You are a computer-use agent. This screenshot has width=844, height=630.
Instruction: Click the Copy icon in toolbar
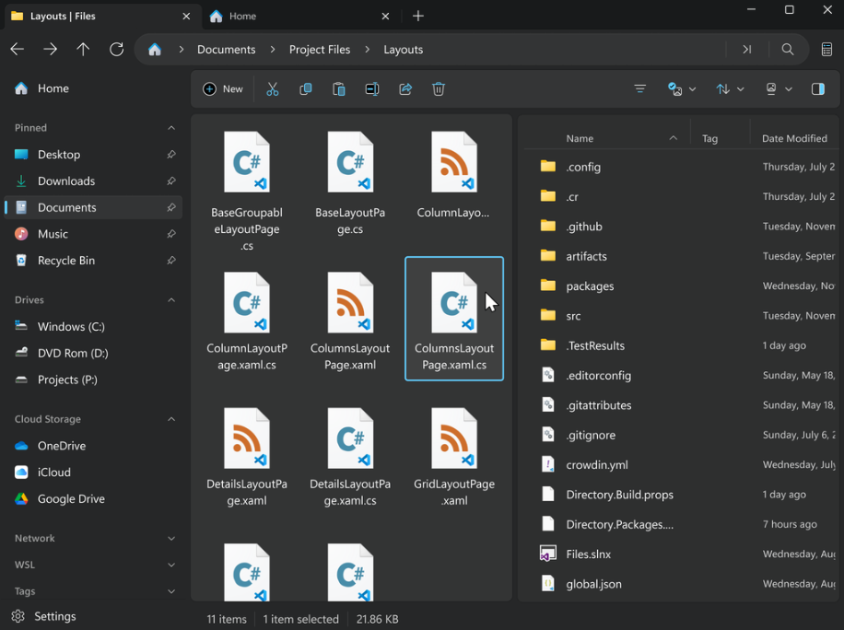(306, 89)
